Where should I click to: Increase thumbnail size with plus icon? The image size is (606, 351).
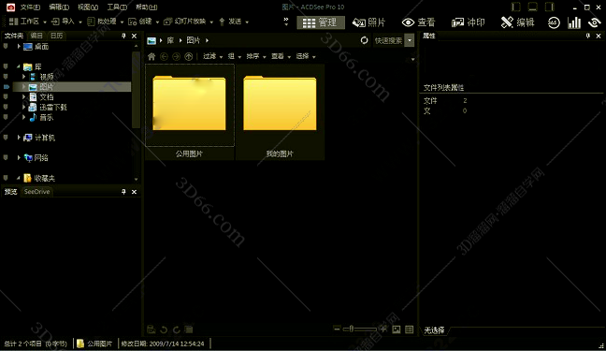(x=383, y=329)
